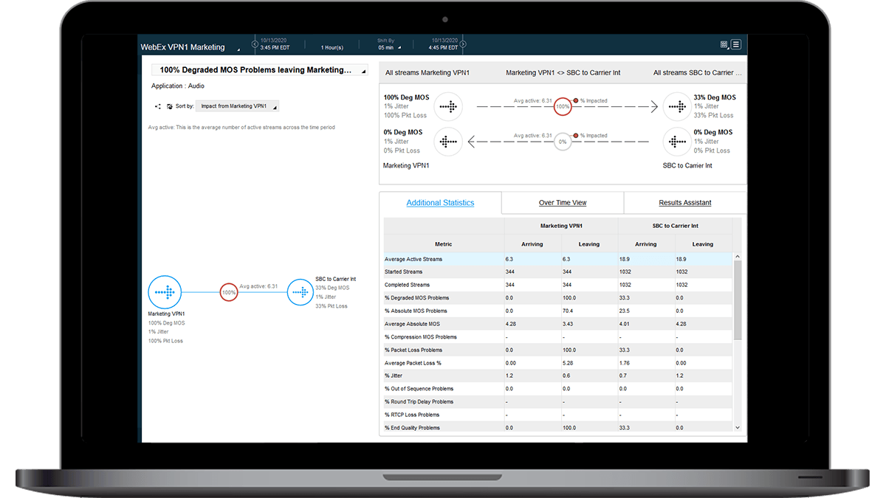Select the Marketing VPN1 node in the left diagram
886x498 pixels.
[164, 292]
